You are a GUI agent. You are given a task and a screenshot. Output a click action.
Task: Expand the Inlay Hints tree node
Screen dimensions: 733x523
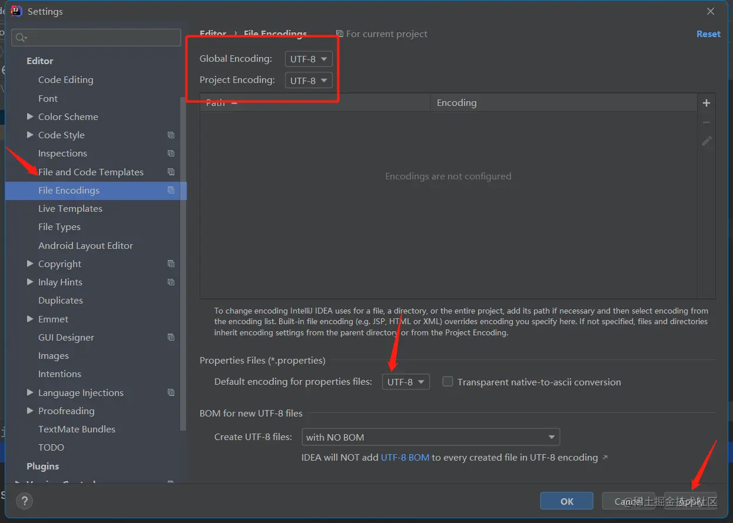pyautogui.click(x=30, y=282)
